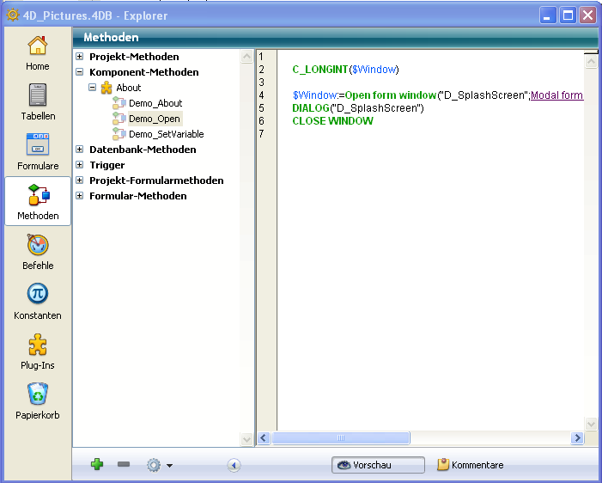Expand the Projekt-Methoden tree node
The height and width of the screenshot is (483, 602).
click(x=80, y=57)
